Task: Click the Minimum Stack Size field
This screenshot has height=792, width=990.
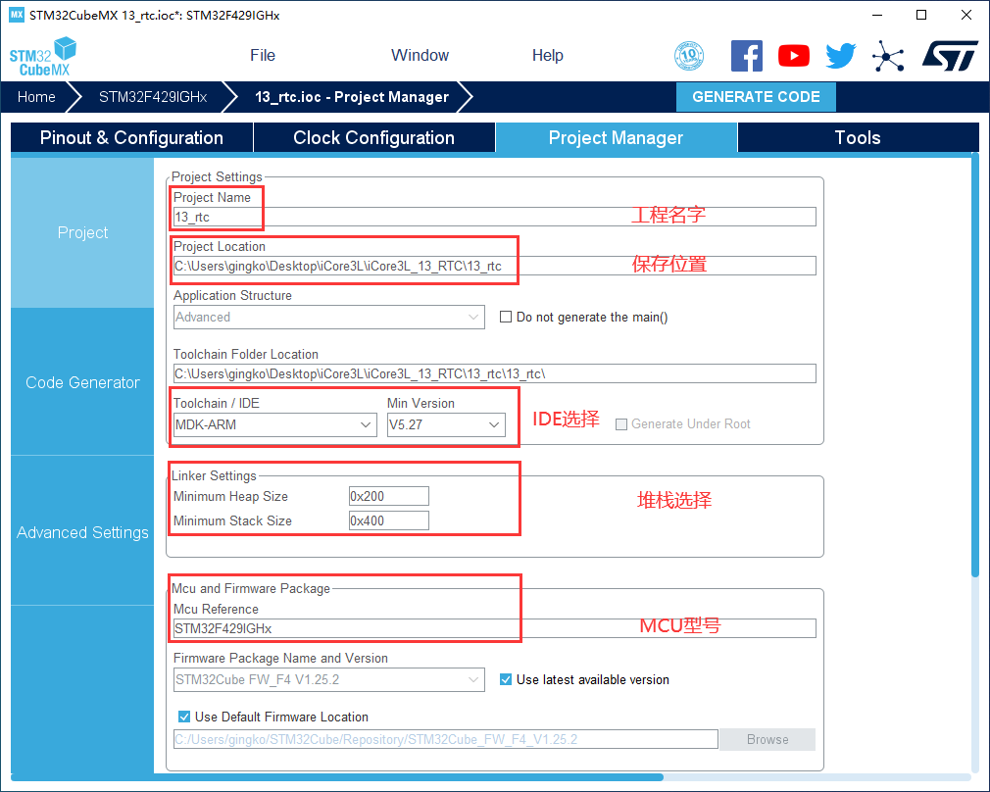Action: [x=389, y=520]
